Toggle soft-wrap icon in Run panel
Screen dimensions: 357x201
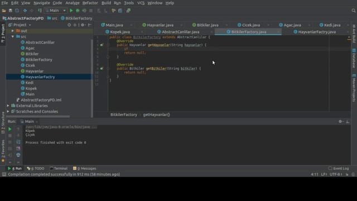point(18,142)
